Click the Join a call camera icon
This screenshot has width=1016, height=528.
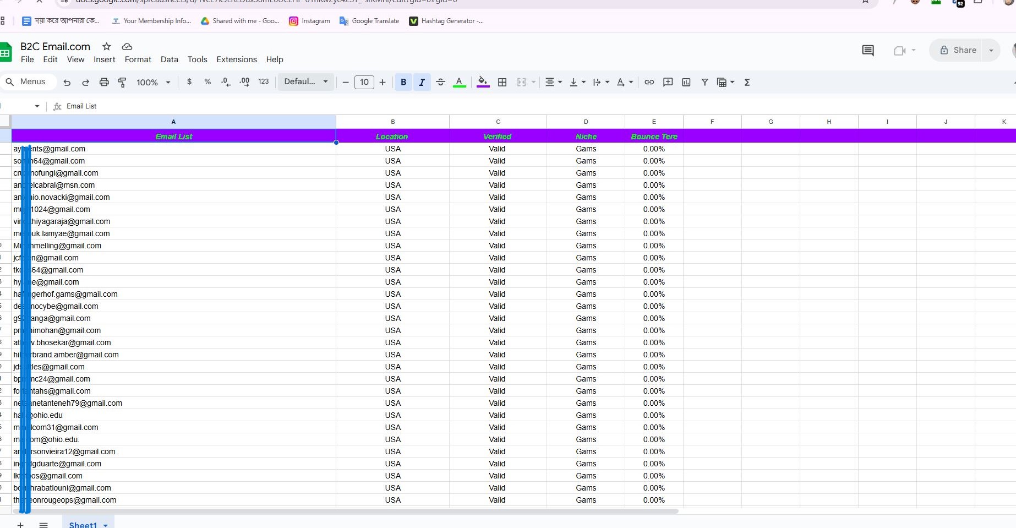899,50
